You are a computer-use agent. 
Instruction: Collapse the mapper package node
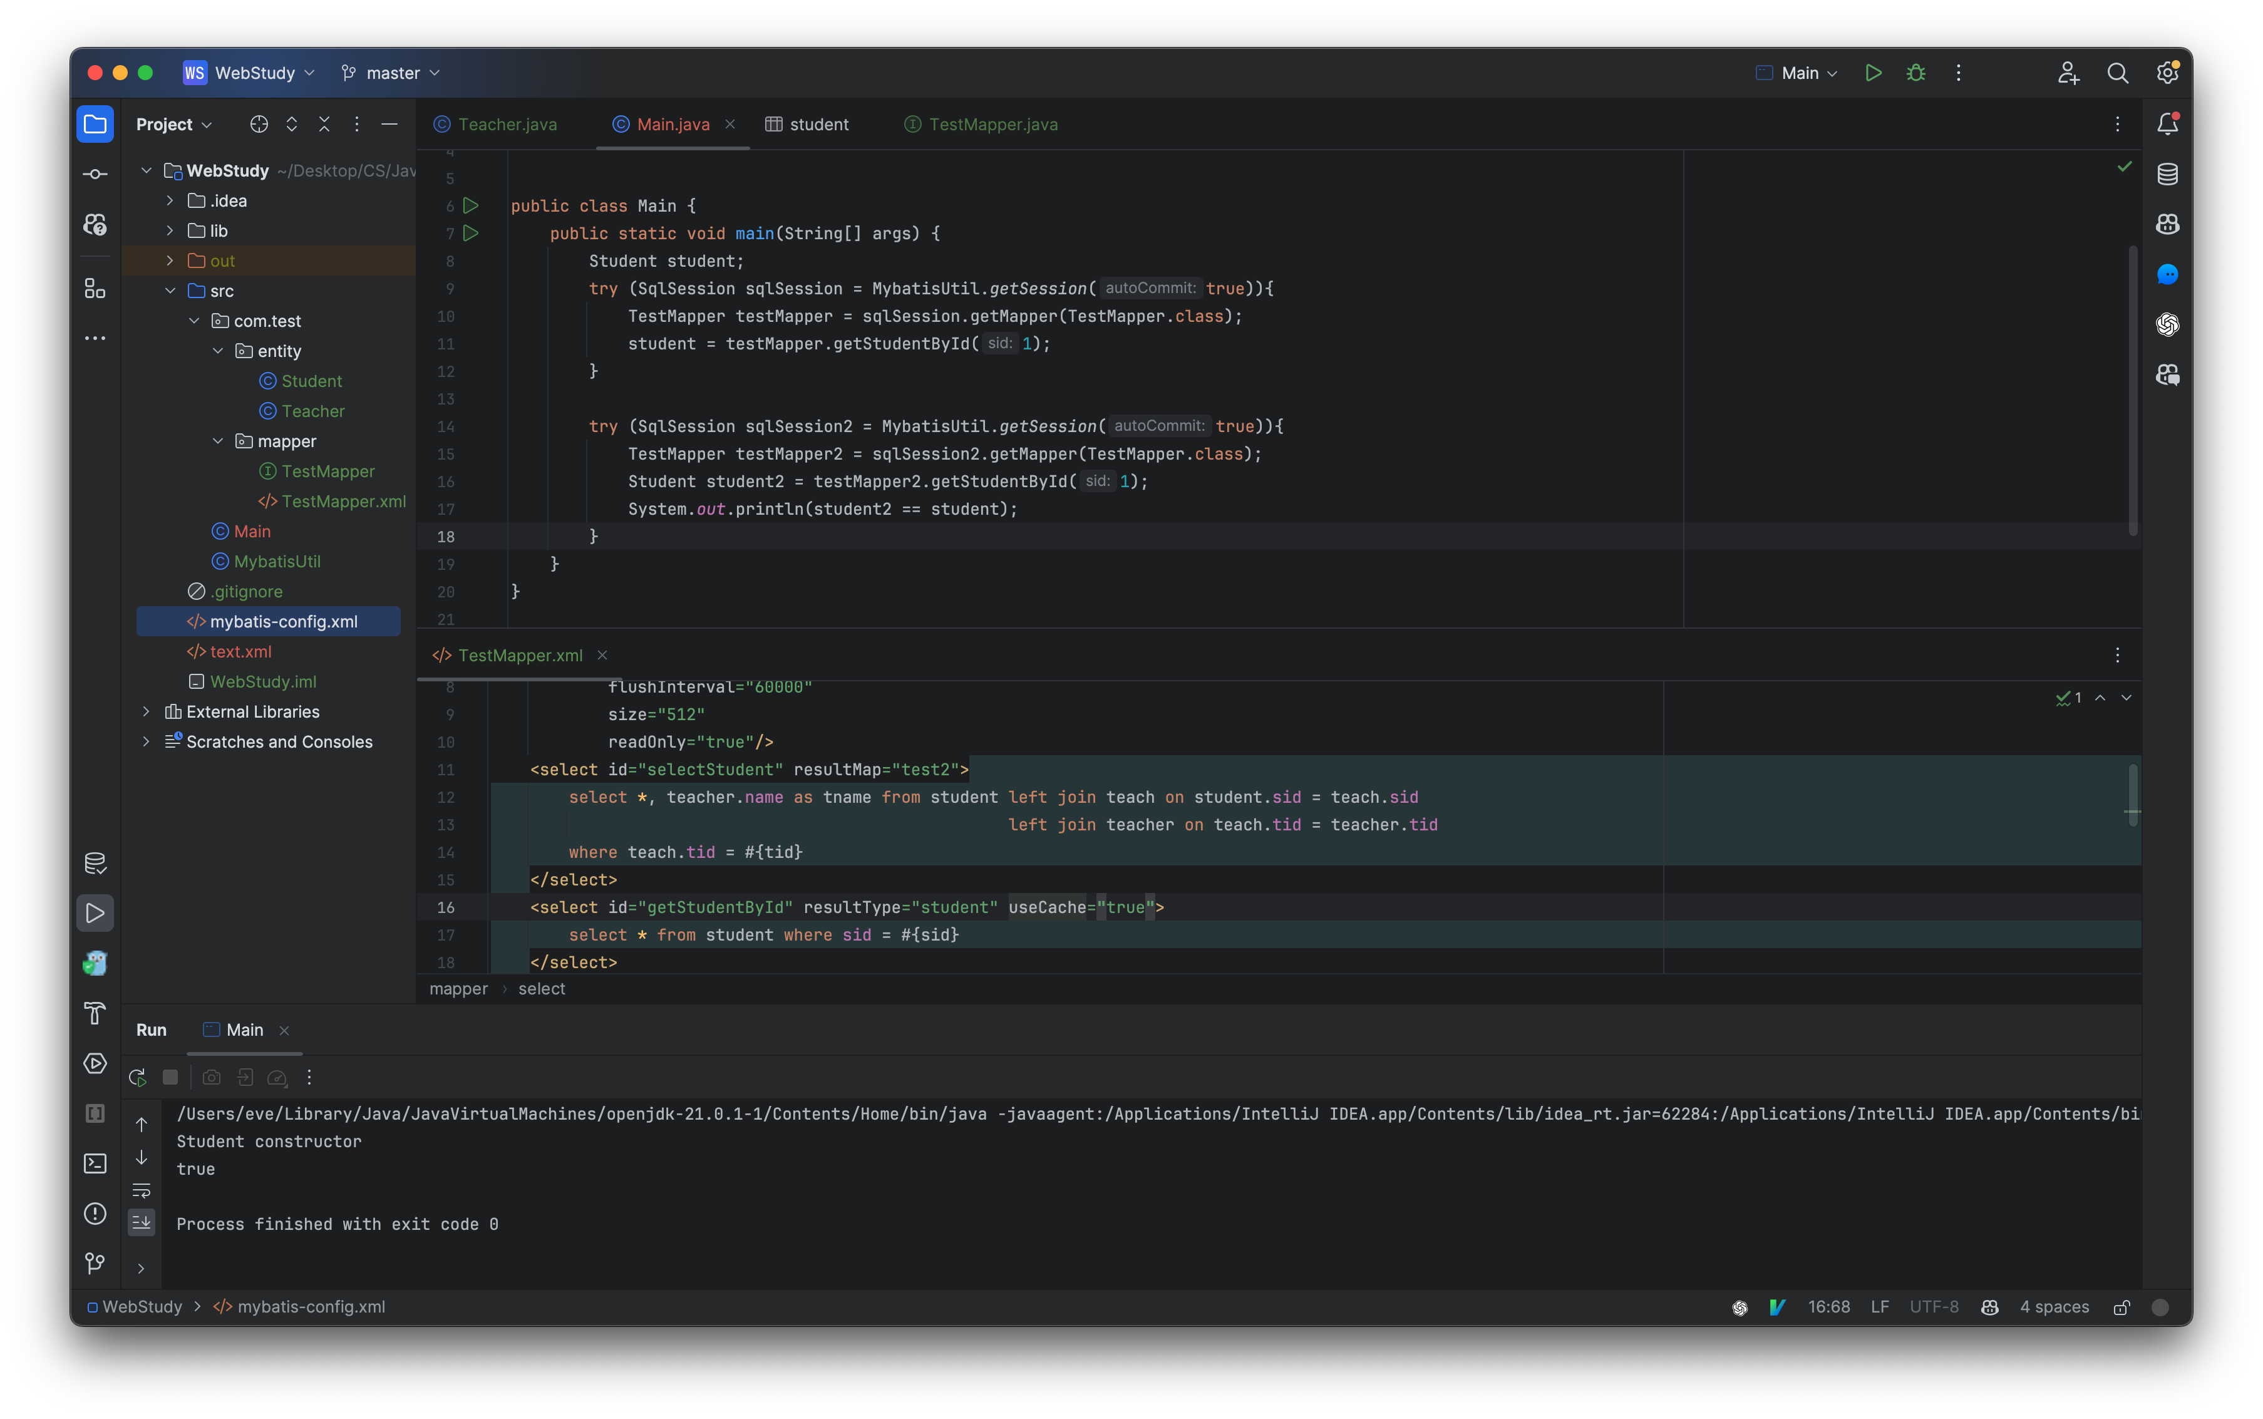[218, 441]
